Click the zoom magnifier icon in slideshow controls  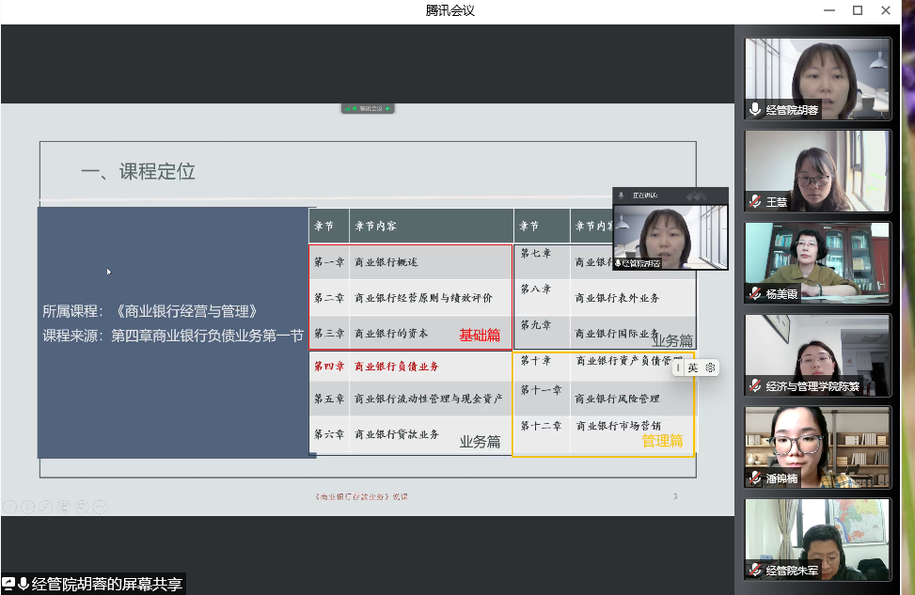(82, 507)
